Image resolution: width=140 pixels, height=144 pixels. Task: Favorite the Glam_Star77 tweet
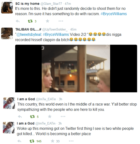[x=48, y=21]
